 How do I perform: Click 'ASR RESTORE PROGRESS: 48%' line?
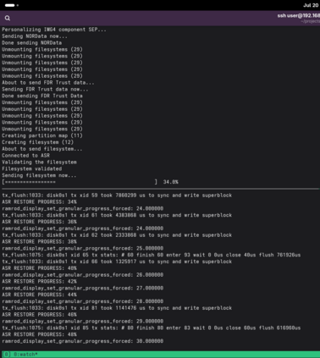[x=39, y=334]
